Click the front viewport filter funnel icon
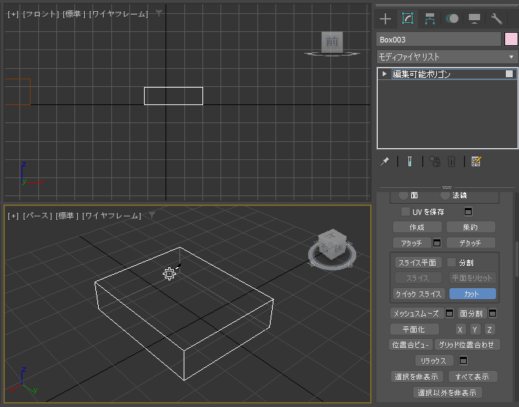Viewport: 519px width, 407px height. click(159, 14)
